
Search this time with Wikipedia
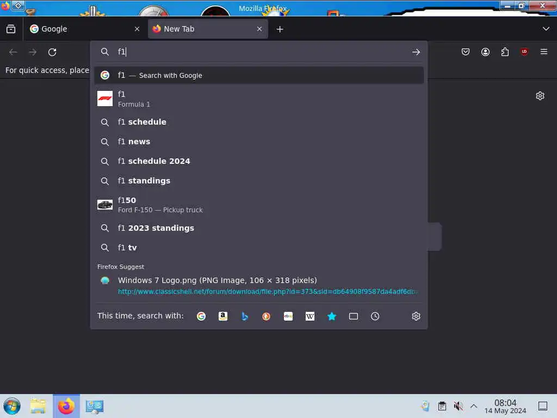[x=310, y=316]
